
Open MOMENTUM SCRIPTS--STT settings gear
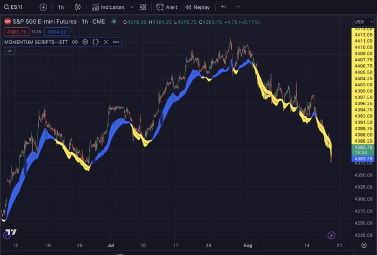coord(85,42)
